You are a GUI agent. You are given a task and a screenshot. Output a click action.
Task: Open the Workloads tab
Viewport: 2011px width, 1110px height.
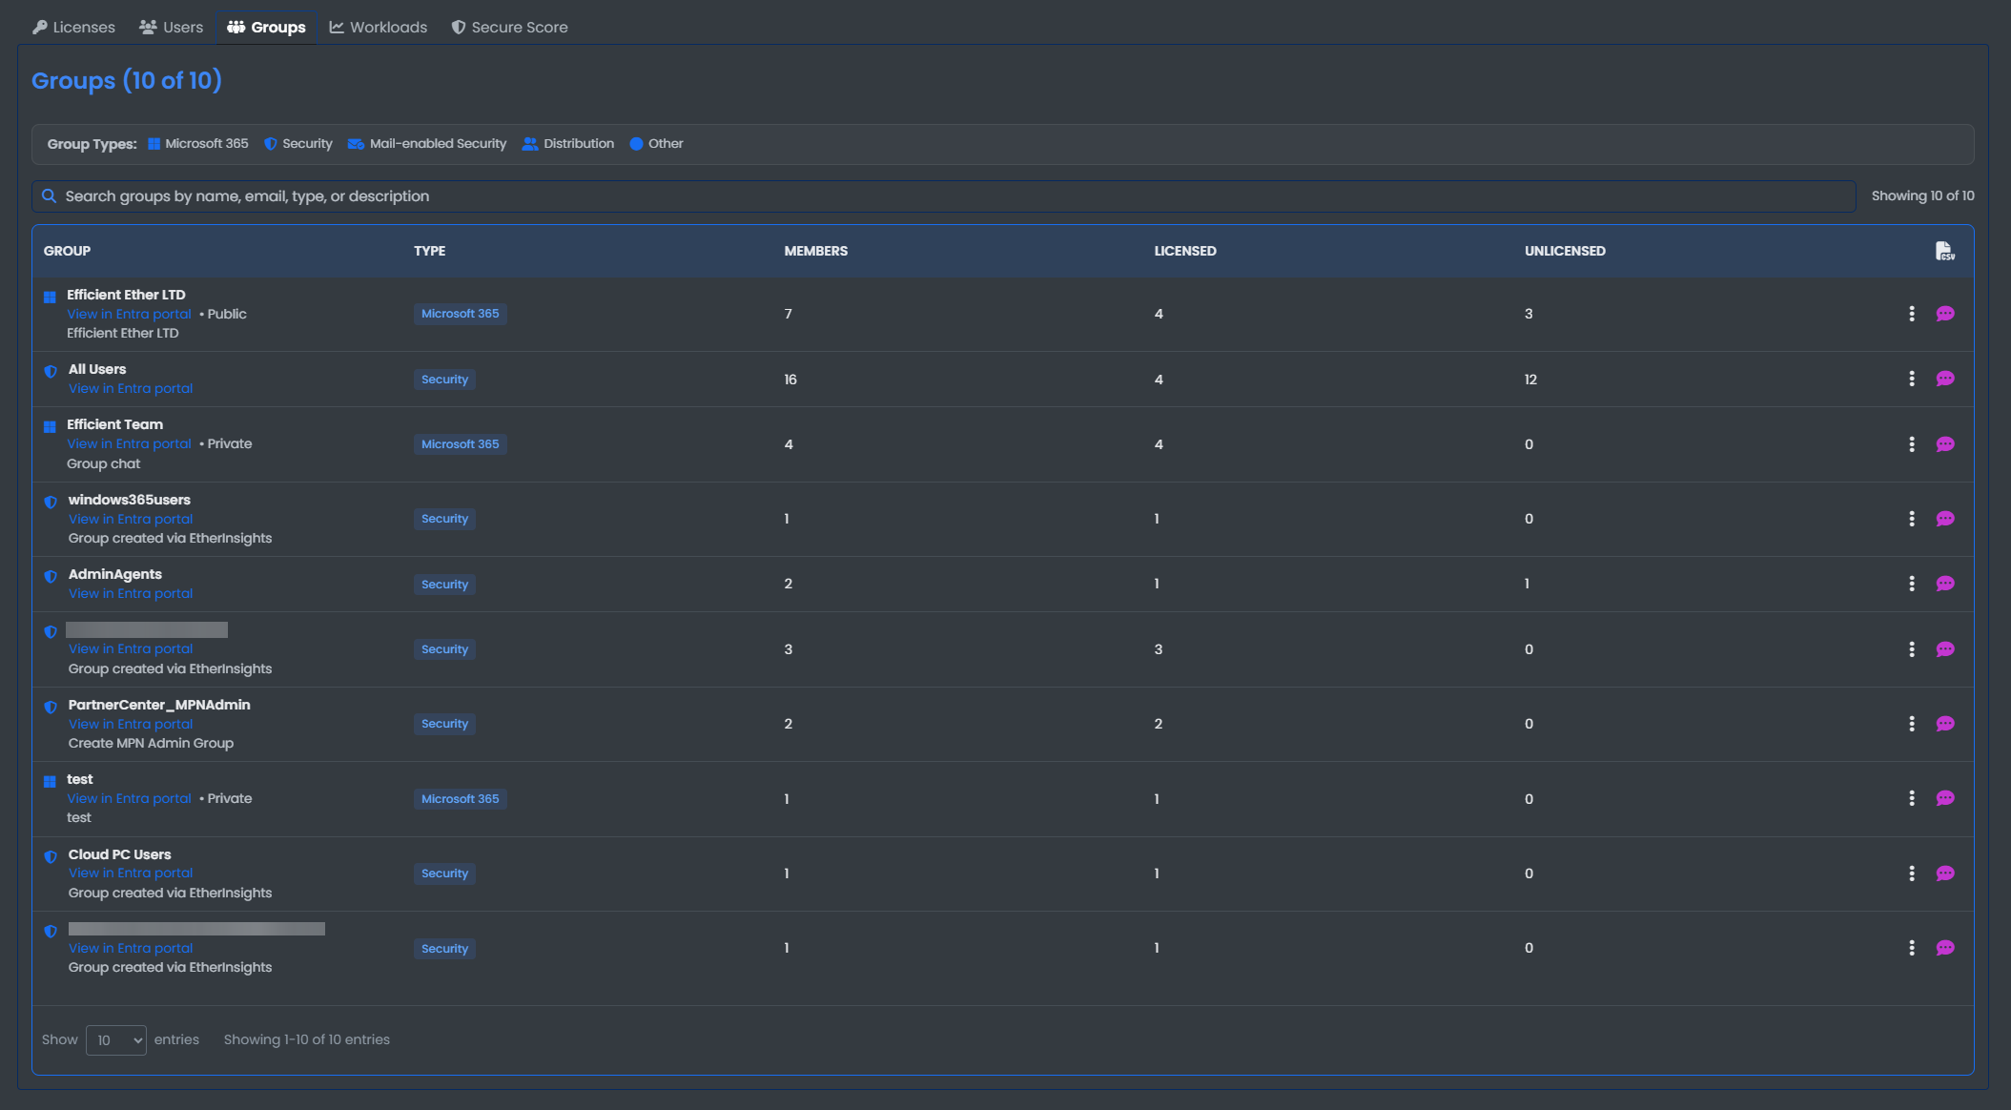coord(379,27)
